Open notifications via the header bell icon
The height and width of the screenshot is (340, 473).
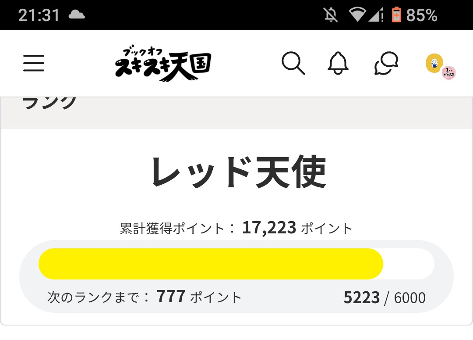tap(338, 64)
